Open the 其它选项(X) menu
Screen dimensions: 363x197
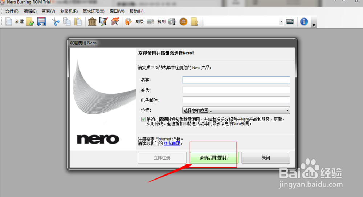tap(94, 11)
